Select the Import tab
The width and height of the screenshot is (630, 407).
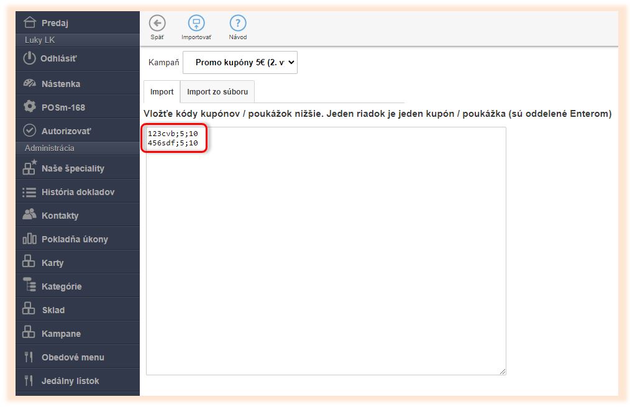tap(162, 92)
